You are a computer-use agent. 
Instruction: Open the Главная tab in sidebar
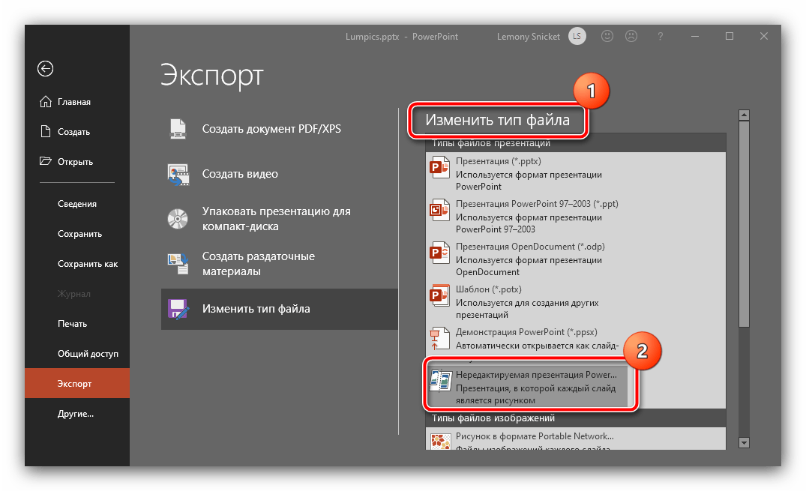tap(73, 102)
